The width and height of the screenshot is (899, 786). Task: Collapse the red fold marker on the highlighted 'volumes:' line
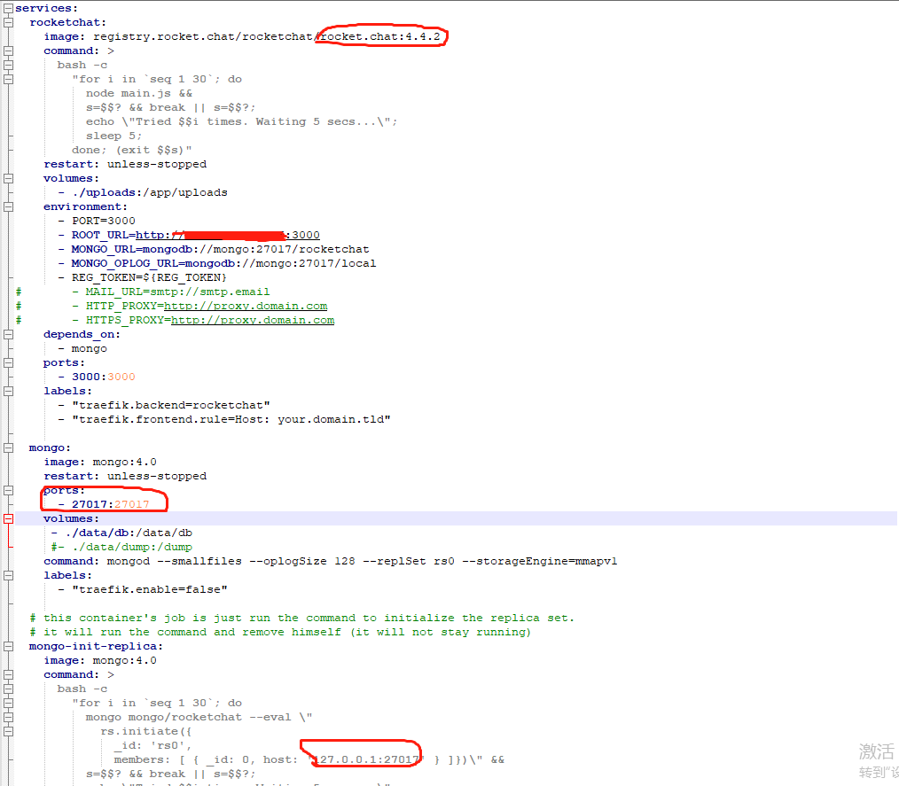pos(8,519)
